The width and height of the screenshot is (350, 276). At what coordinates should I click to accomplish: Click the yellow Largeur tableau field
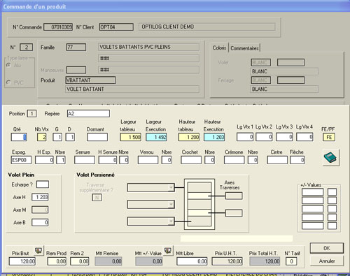tap(130, 137)
